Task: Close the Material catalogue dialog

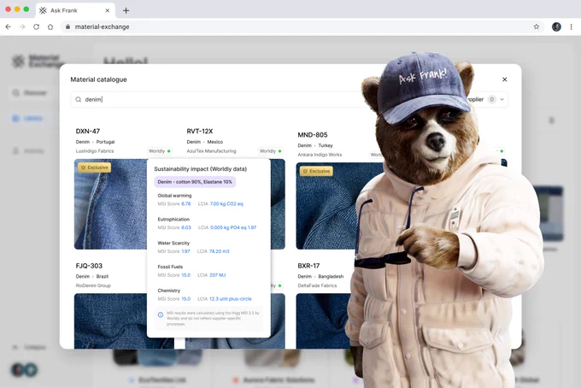Action: coord(504,79)
